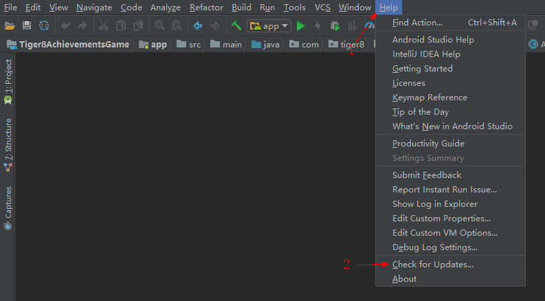The width and height of the screenshot is (545, 301).
Task: Open the Analyze menu
Action: coord(166,8)
